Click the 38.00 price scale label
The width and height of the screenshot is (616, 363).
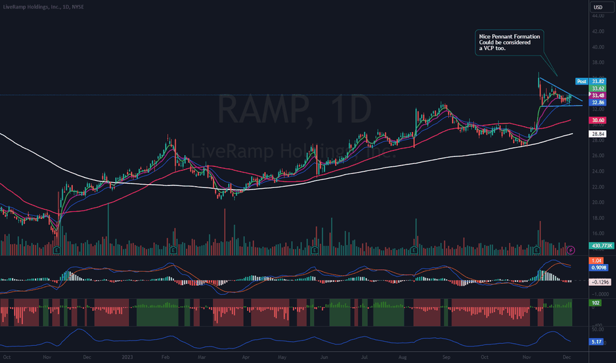tap(598, 63)
